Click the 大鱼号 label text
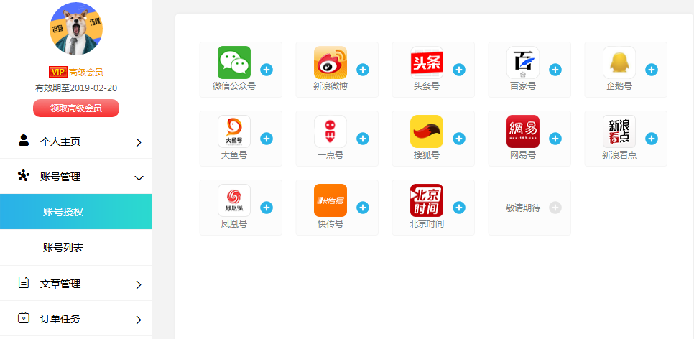This screenshot has width=694, height=339. (234, 155)
